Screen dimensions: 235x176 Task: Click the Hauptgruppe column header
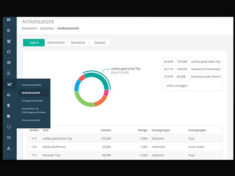pos(161,130)
